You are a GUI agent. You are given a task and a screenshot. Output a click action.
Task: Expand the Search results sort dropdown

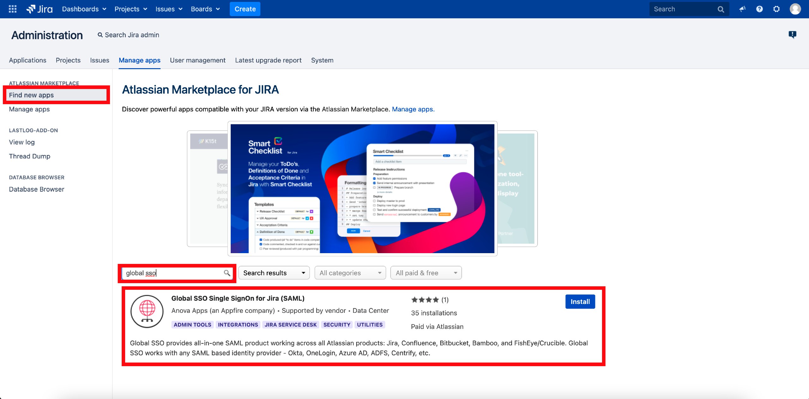tap(274, 273)
